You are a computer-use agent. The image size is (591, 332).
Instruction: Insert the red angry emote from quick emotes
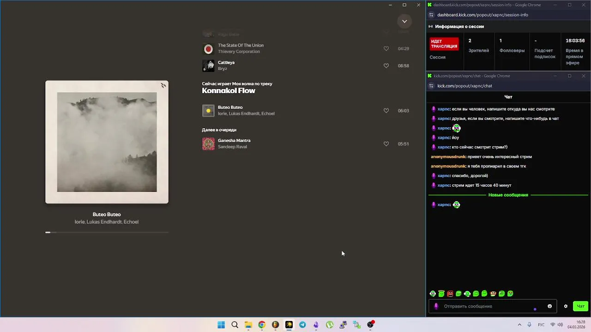[x=450, y=294]
